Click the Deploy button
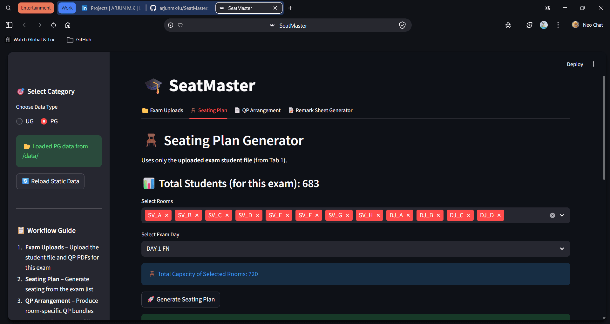This screenshot has height=324, width=610. point(575,64)
